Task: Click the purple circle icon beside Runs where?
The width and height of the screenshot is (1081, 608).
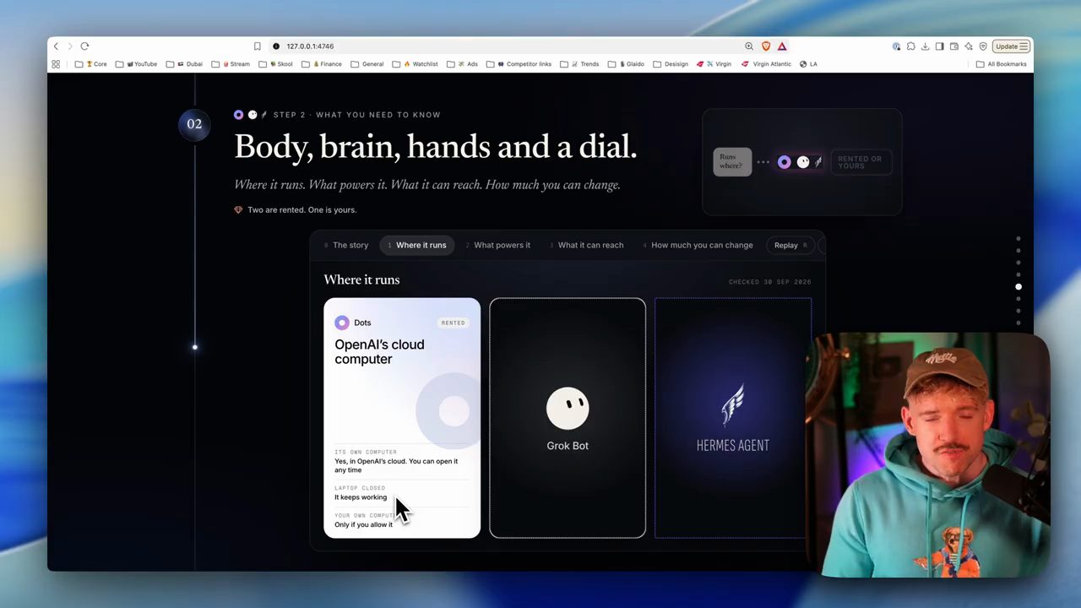Action: tap(785, 162)
